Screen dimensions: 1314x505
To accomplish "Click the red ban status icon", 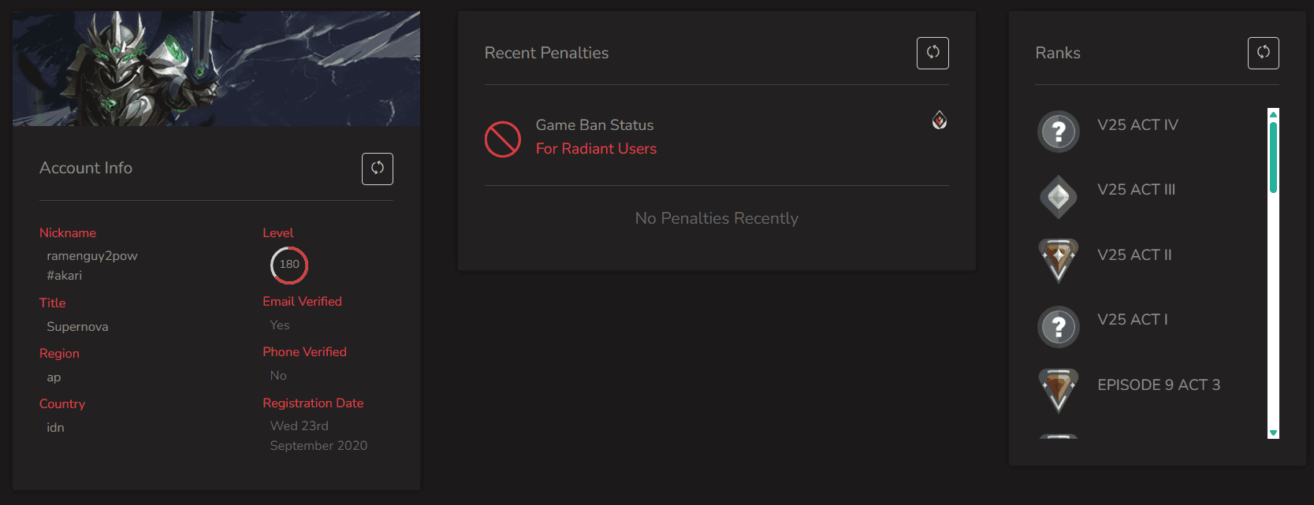I will tap(503, 139).
